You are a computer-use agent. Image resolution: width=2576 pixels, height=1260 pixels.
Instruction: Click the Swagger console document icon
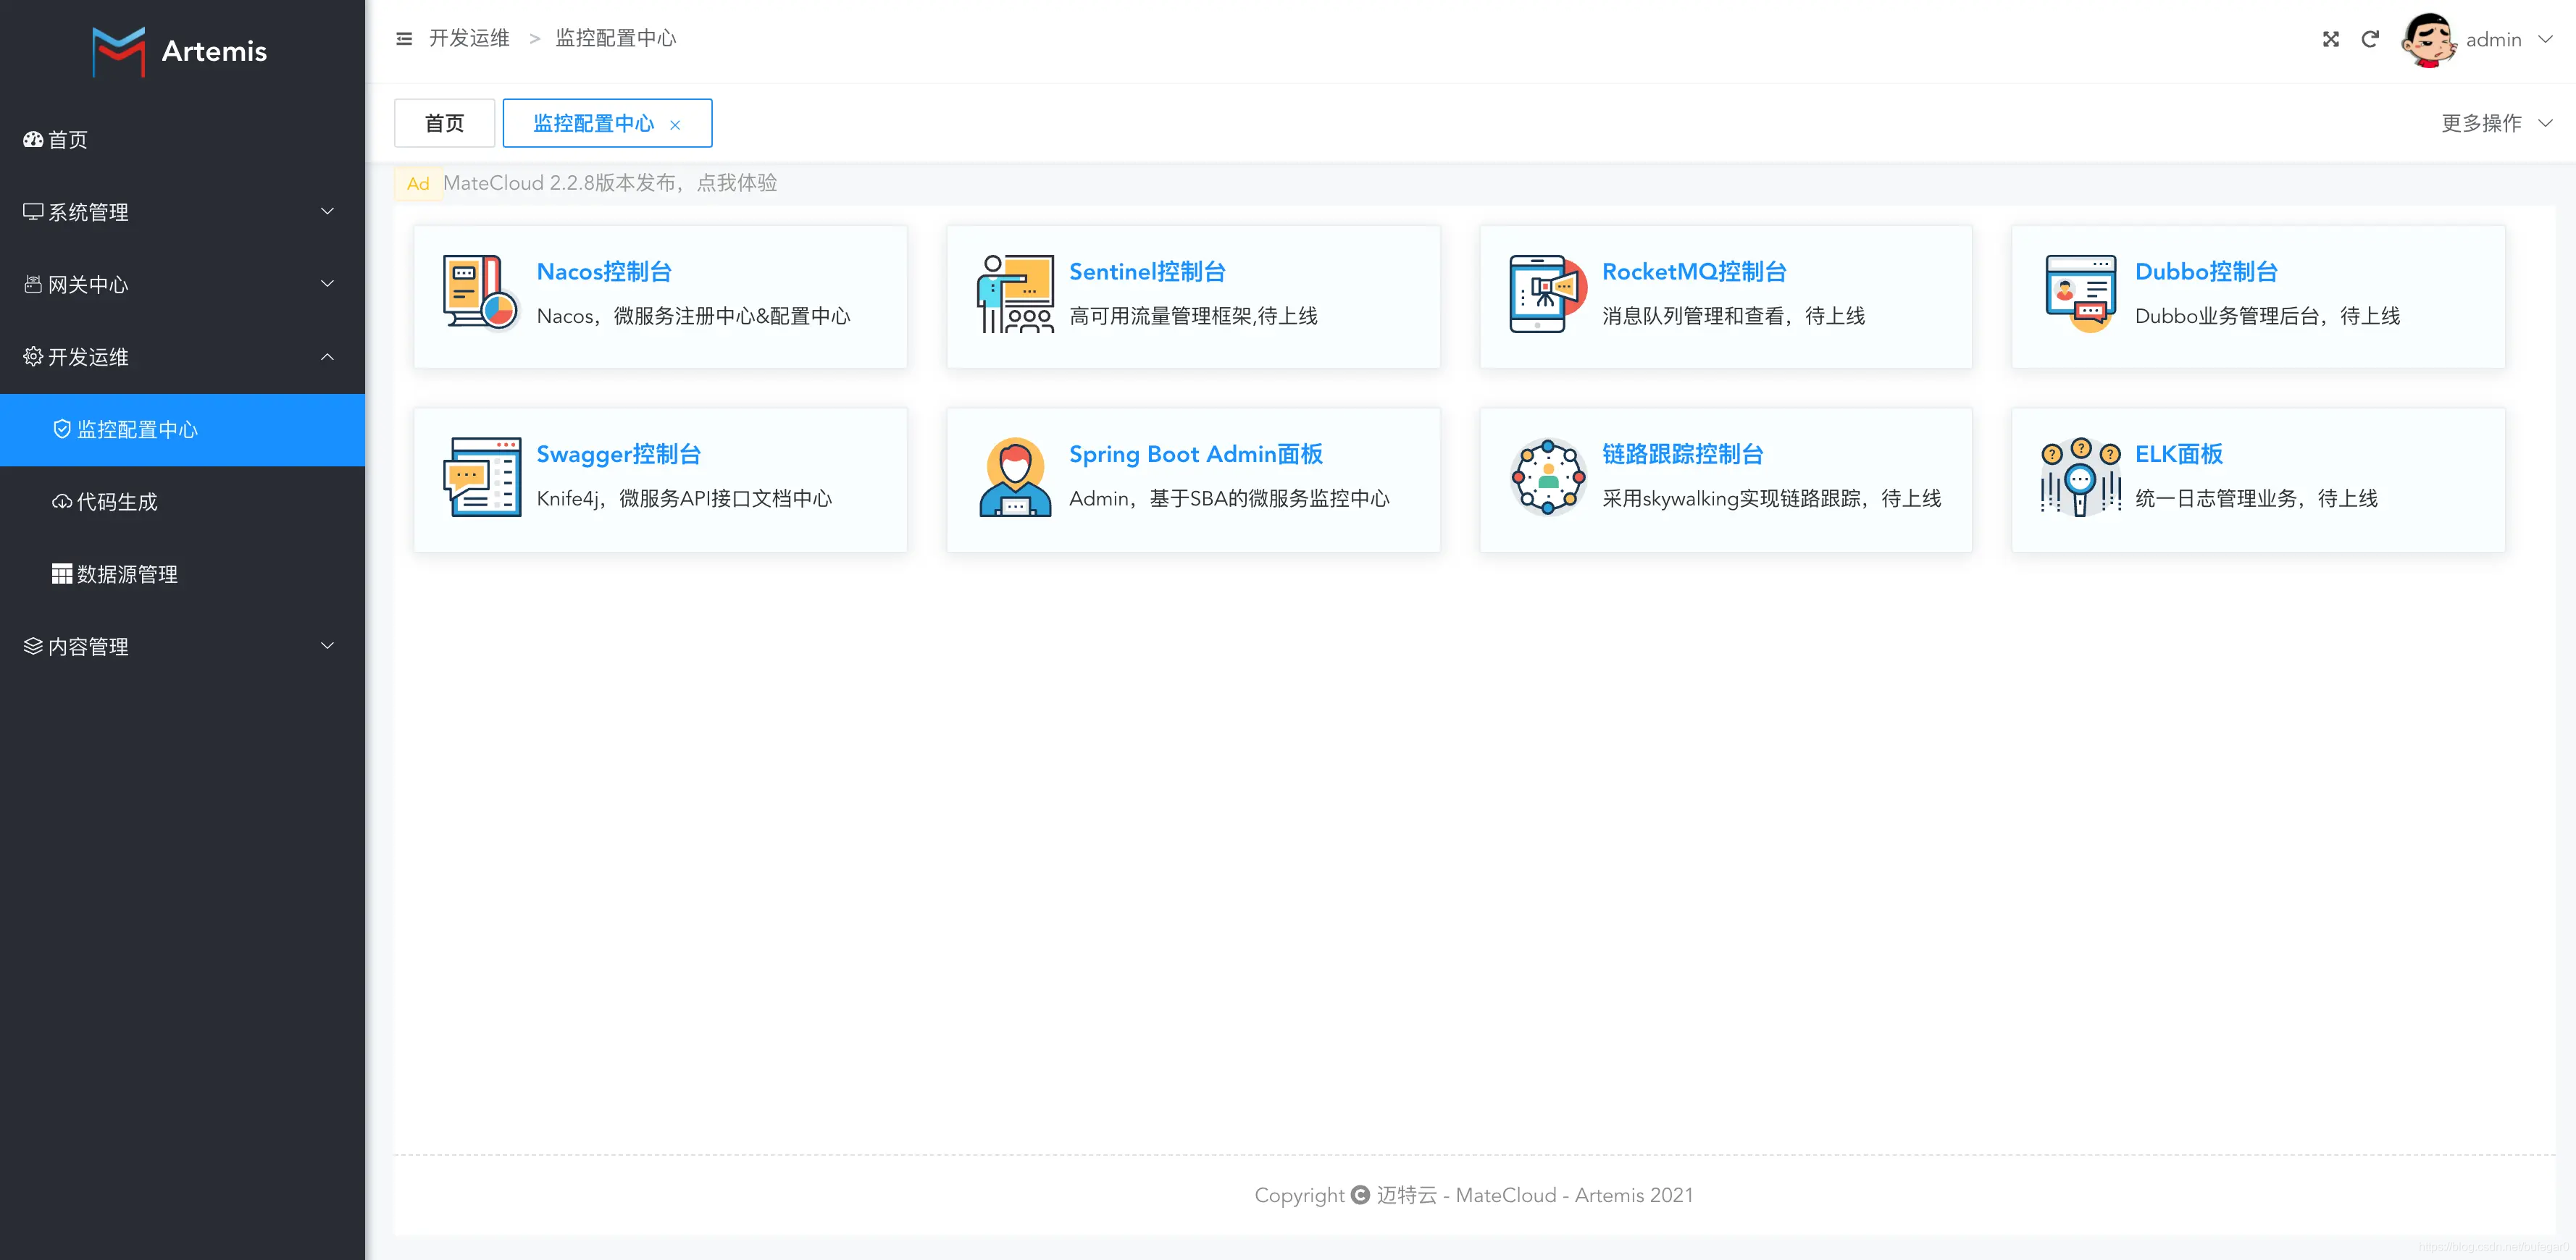tap(481, 476)
